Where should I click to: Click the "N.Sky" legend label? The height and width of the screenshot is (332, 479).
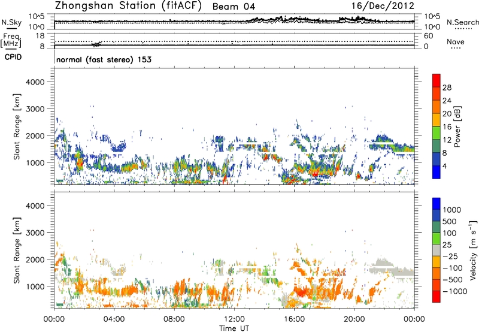[x=11, y=22]
